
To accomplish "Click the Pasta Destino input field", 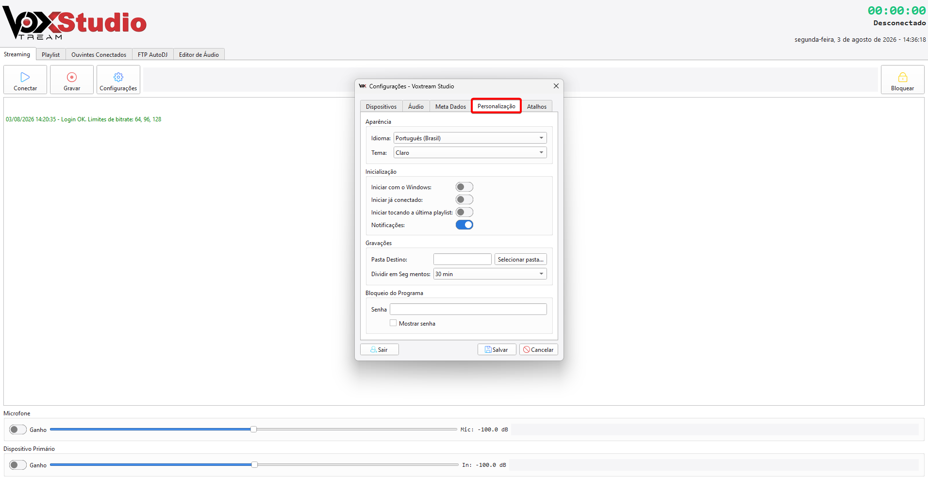I will tap(463, 259).
